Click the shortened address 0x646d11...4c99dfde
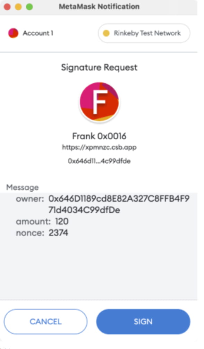The width and height of the screenshot is (204, 349). (x=99, y=161)
